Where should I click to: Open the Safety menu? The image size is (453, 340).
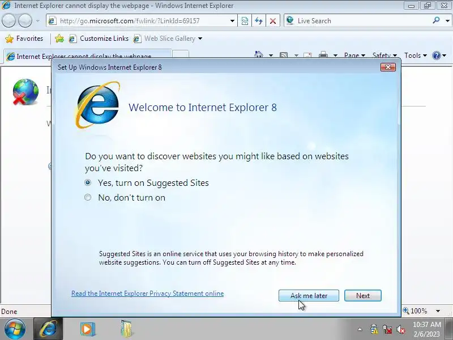point(384,55)
